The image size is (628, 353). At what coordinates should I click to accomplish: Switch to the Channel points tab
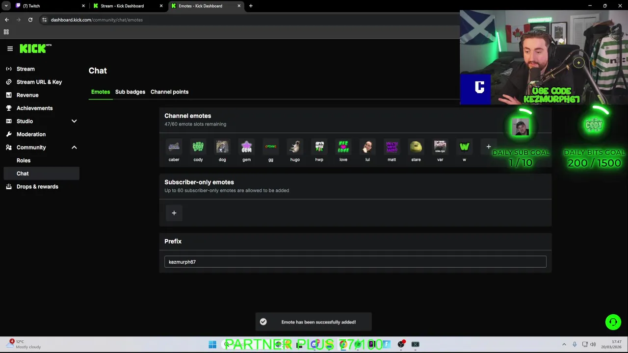[x=169, y=92]
